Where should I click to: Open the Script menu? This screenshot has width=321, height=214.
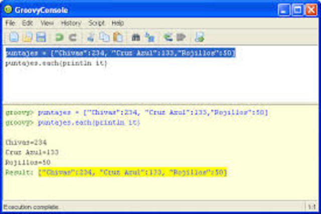coord(96,23)
